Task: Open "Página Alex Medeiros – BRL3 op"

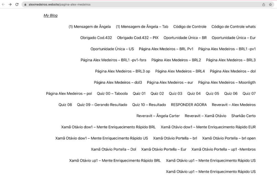Action: point(123,71)
